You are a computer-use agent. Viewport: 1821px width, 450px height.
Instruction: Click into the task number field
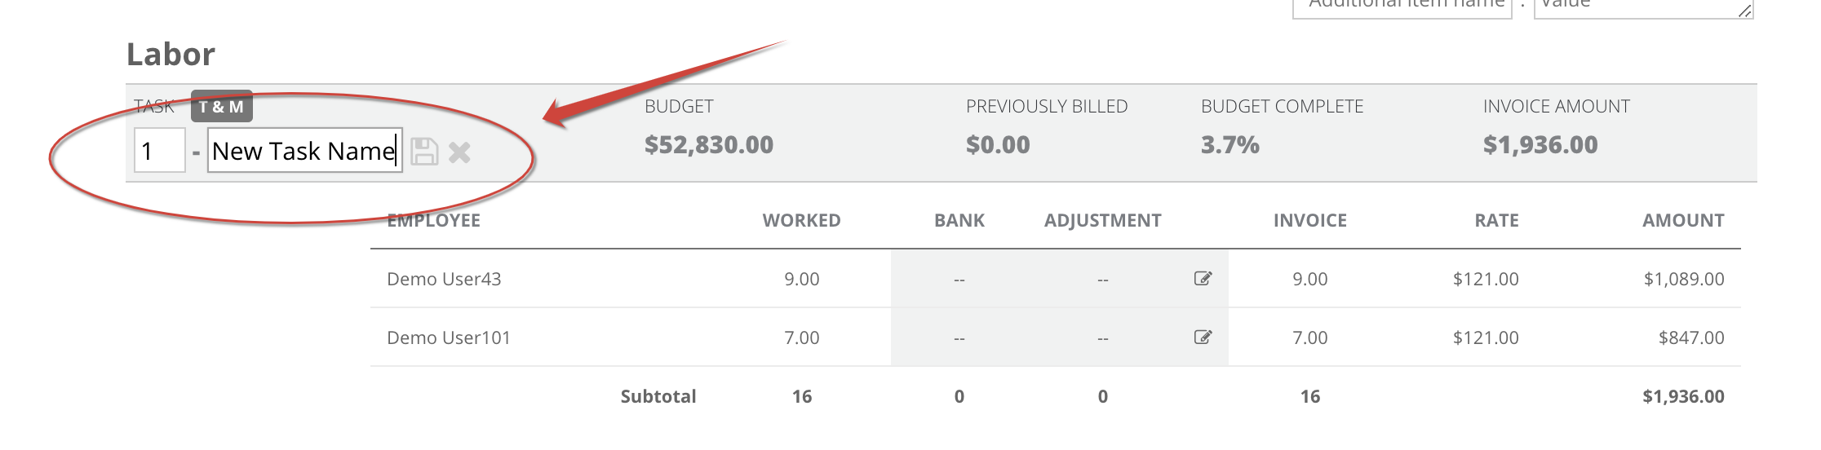click(160, 151)
